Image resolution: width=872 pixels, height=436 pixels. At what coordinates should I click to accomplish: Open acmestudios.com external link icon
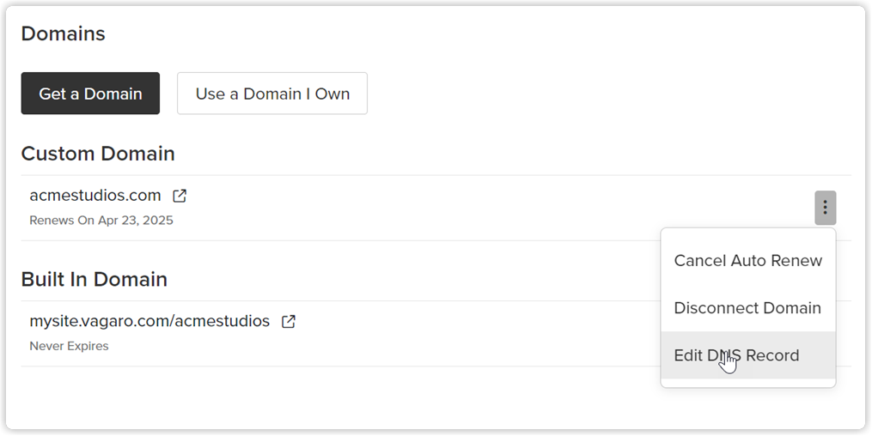point(180,196)
